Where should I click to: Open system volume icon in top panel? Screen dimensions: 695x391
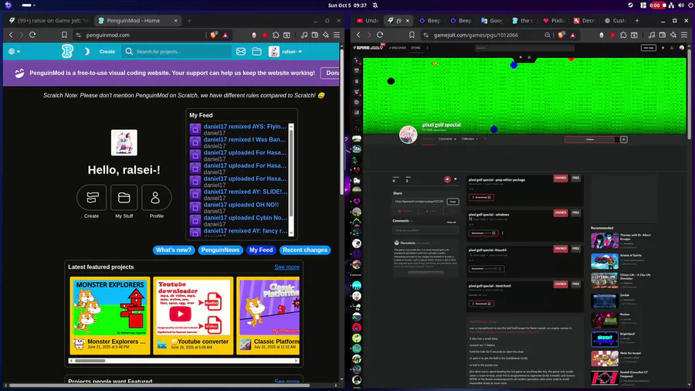(x=681, y=5)
